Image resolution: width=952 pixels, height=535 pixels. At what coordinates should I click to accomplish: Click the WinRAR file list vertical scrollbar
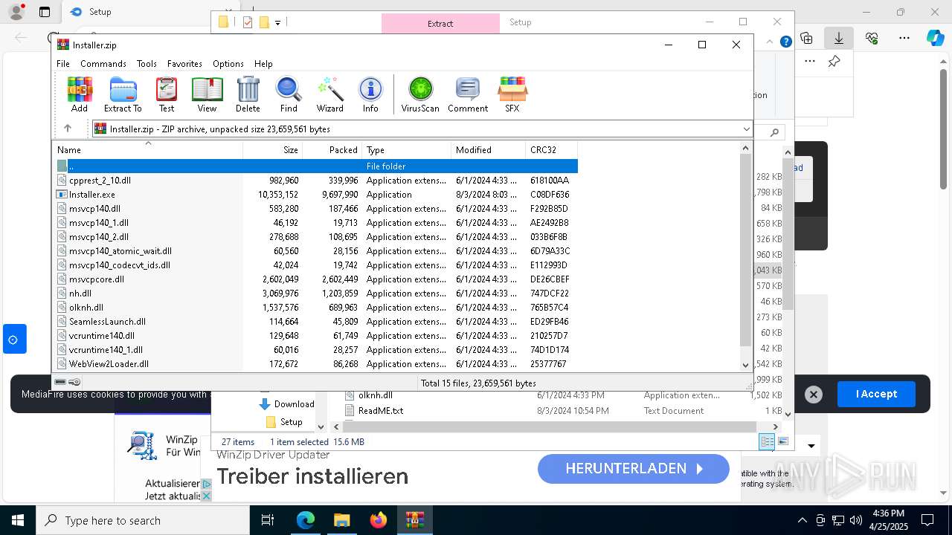click(746, 250)
